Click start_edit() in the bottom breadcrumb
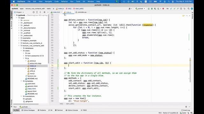 (x=70, y=104)
